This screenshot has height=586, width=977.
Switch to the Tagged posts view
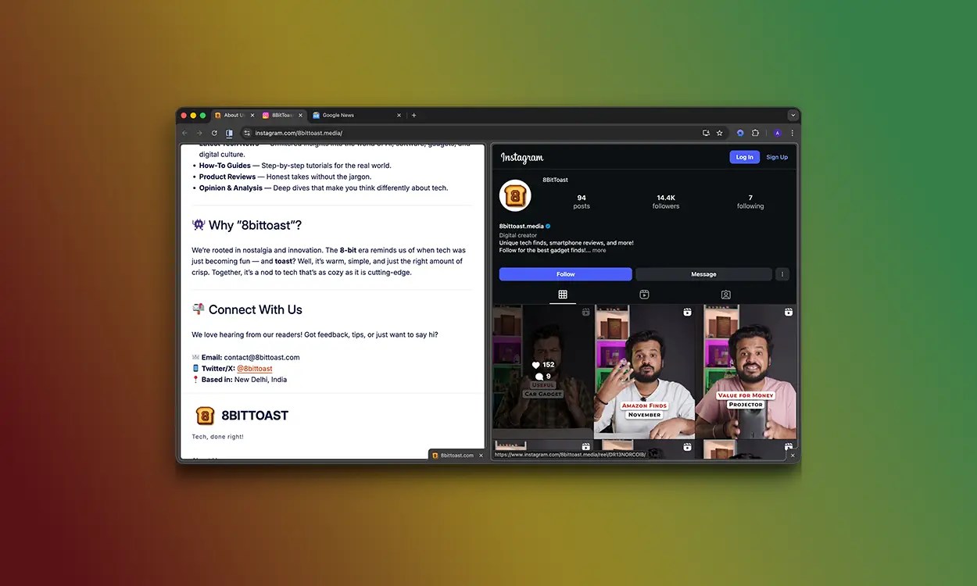pyautogui.click(x=725, y=295)
